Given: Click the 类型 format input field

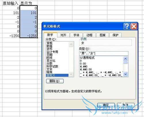Looking at the screenshot, I should (104, 53).
